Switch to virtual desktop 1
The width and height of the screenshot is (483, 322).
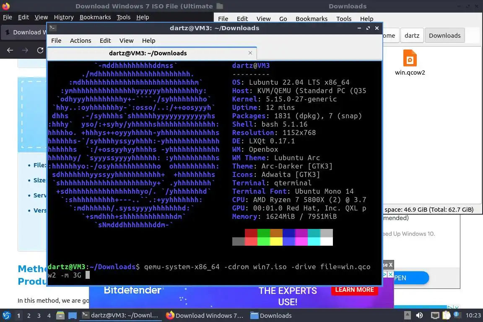18,316
